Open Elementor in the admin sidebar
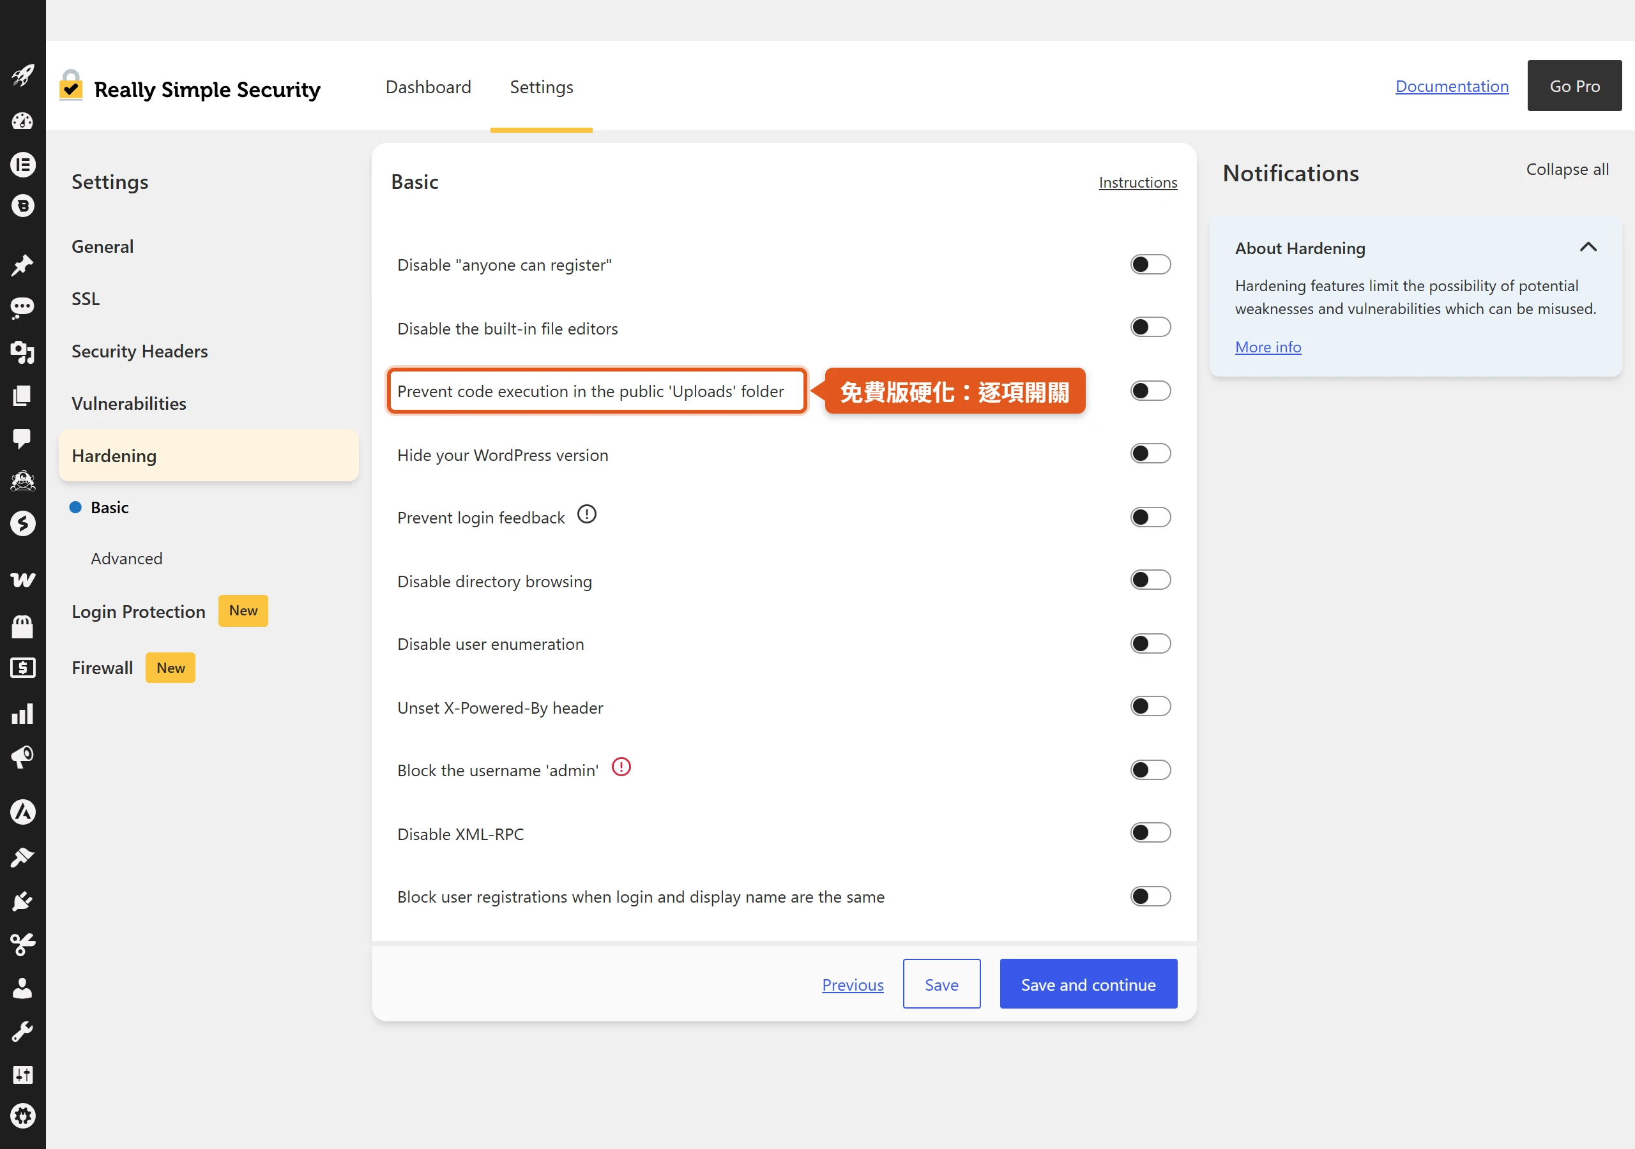Image resolution: width=1635 pixels, height=1149 pixels. (23, 165)
